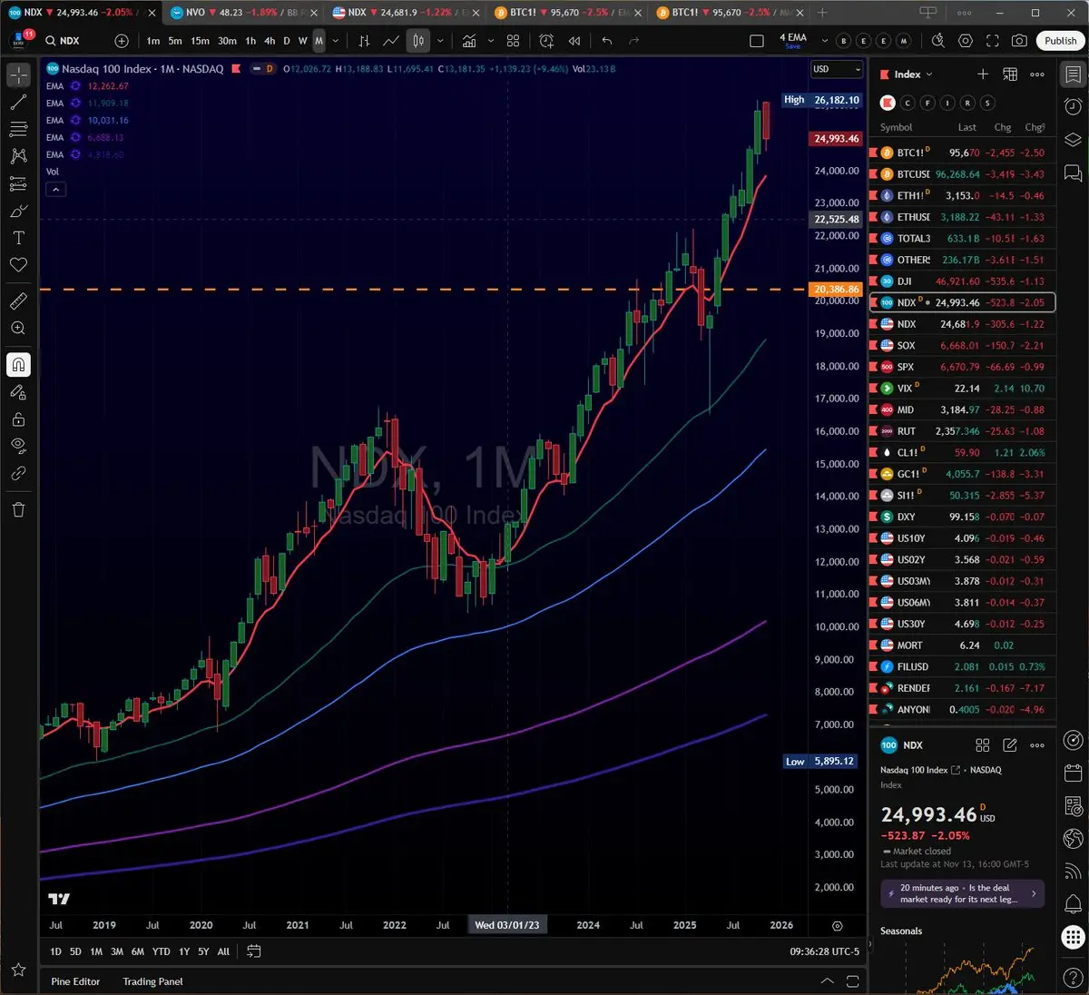The image size is (1089, 995).
Task: Undo the last chart action
Action: pos(607,41)
